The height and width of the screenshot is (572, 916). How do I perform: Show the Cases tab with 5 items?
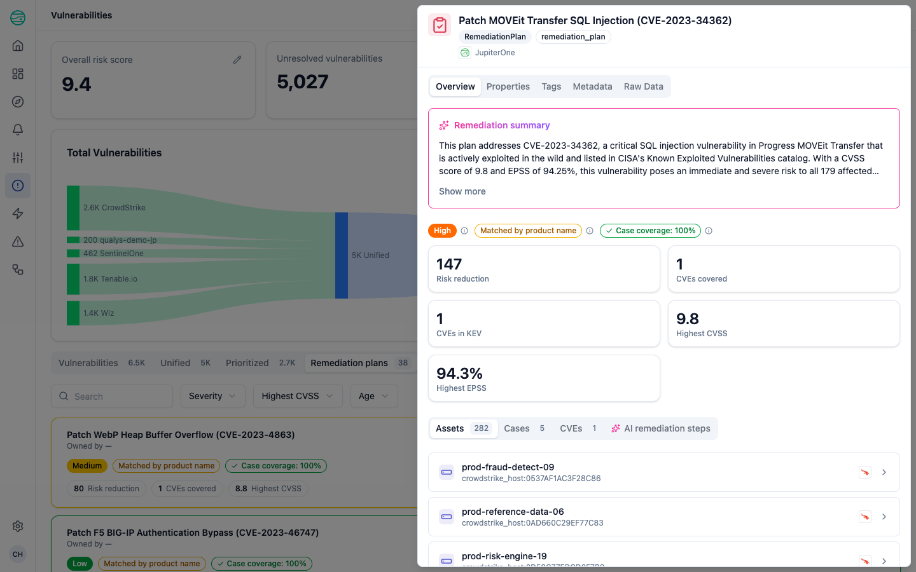[x=524, y=428]
